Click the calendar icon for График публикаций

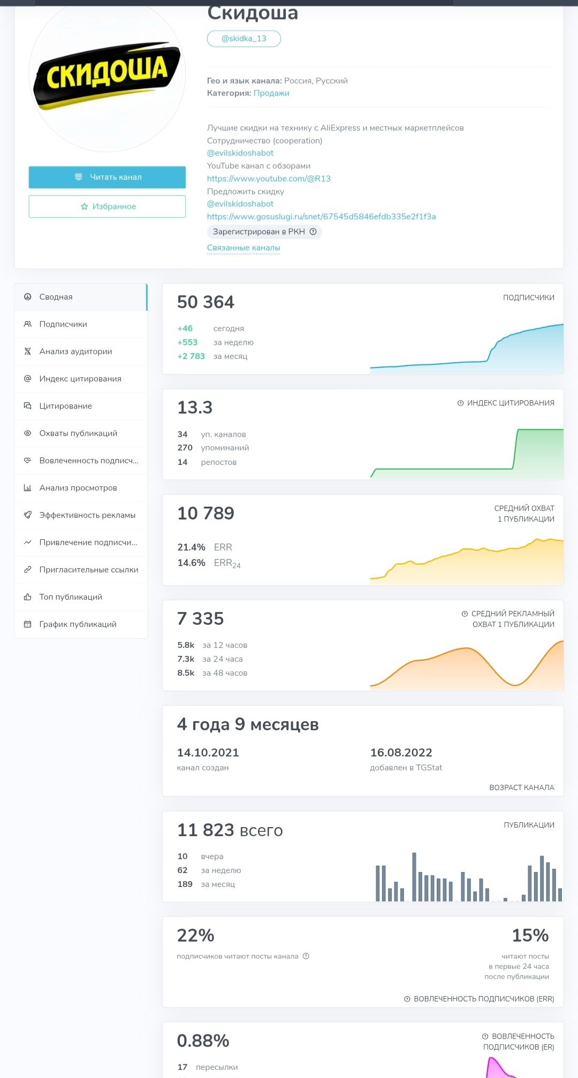tap(27, 624)
